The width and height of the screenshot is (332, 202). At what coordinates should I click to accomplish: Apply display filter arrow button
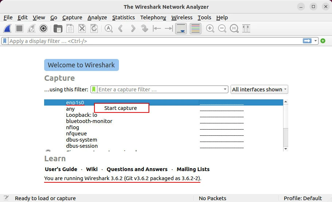(x=307, y=41)
